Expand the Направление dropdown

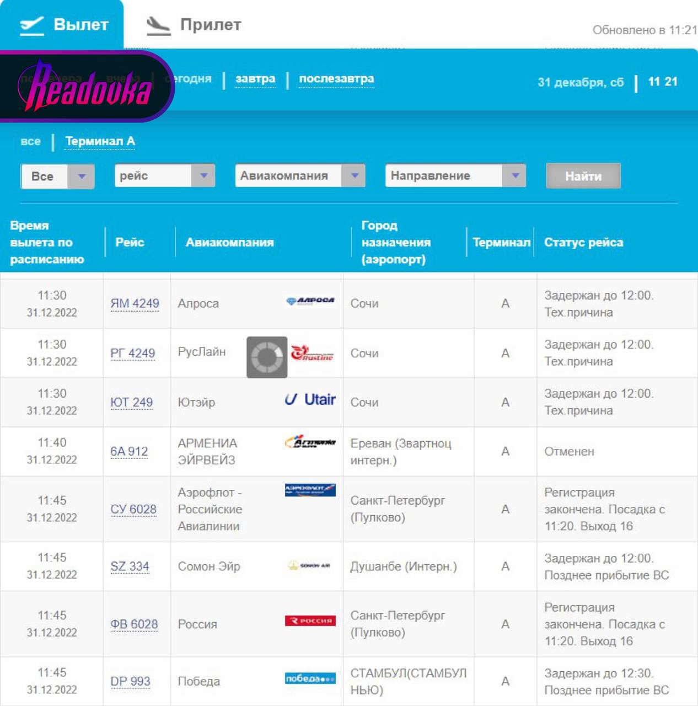455,176
